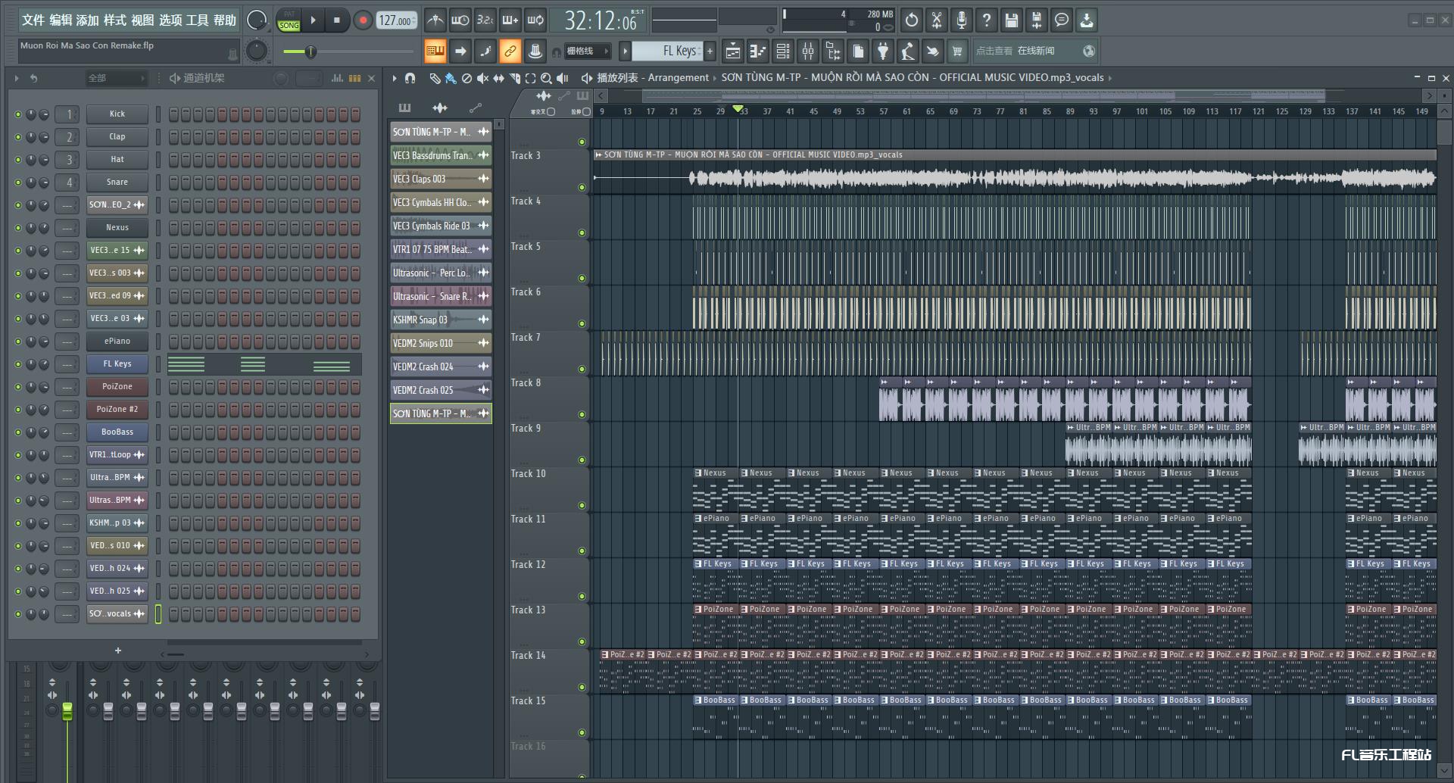
Task: Mute the Nexus channel green LED
Action: tap(18, 228)
